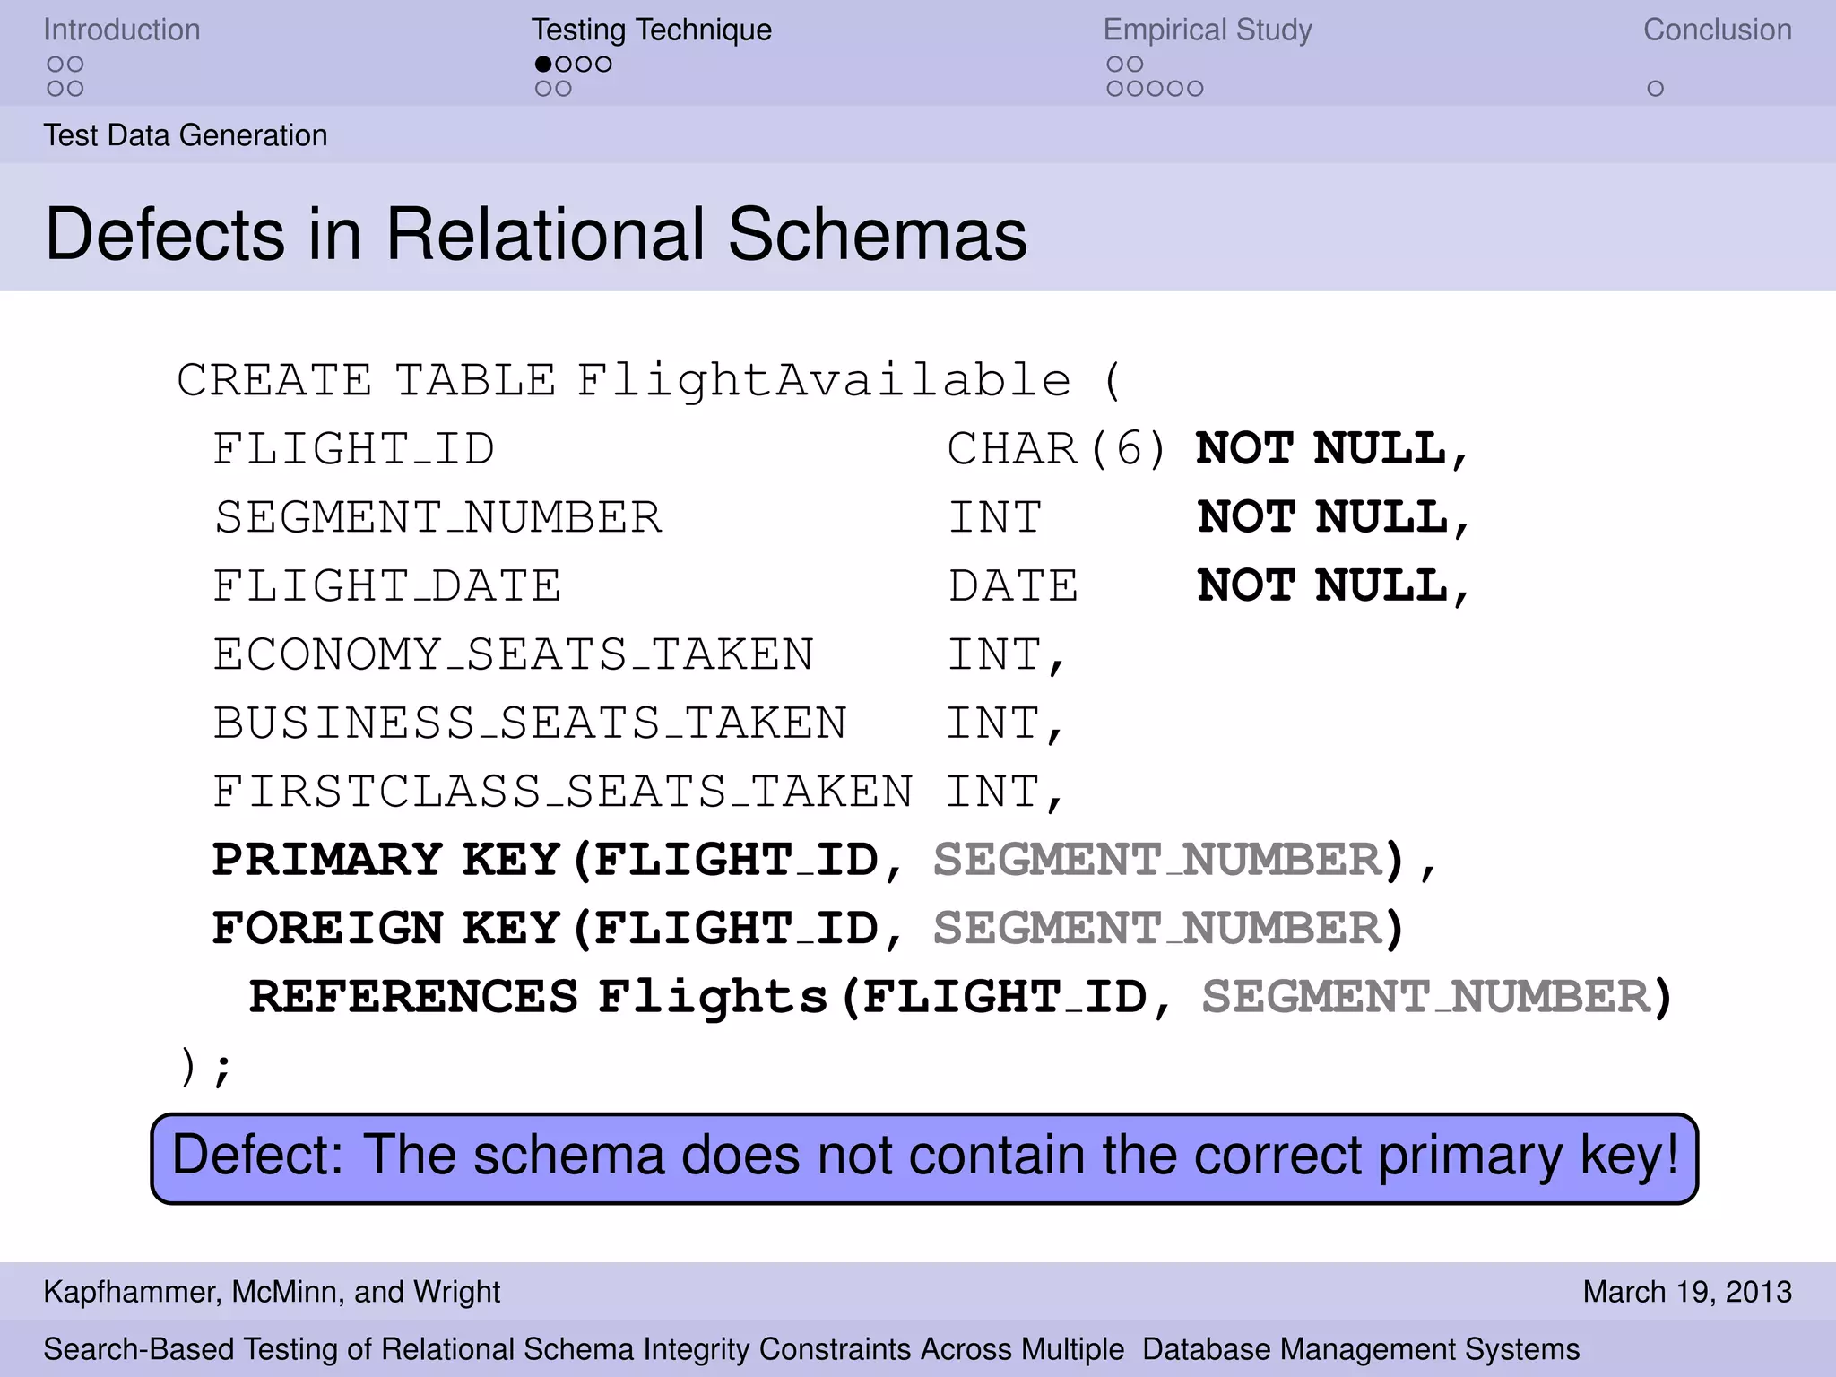Open the Introduction section link
The height and width of the screenshot is (1377, 1836).
122,30
